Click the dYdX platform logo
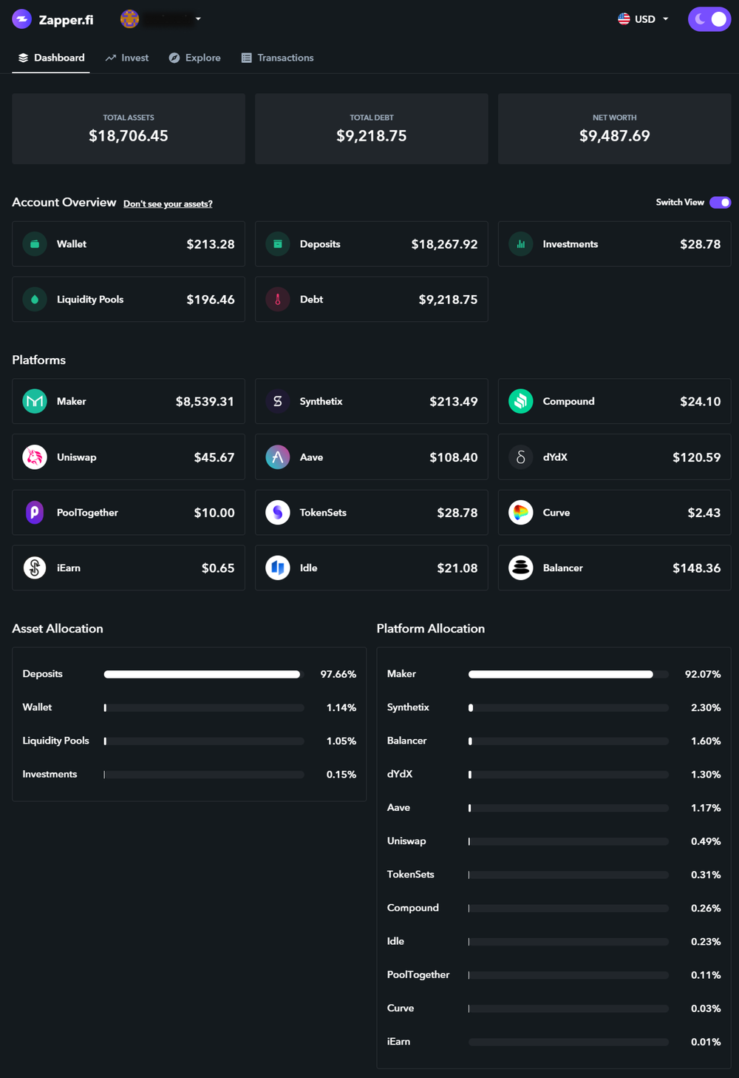739x1078 pixels. pyautogui.click(x=521, y=457)
